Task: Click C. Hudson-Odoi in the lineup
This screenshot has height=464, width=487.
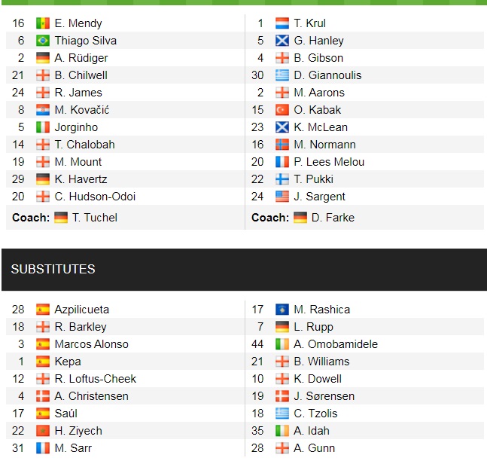Action: coord(95,197)
